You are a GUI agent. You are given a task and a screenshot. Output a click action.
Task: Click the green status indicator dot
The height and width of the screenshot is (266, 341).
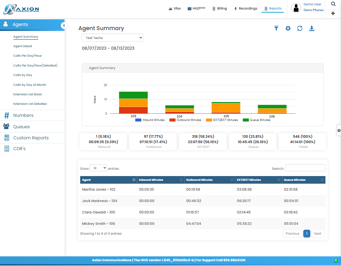click(x=336, y=261)
